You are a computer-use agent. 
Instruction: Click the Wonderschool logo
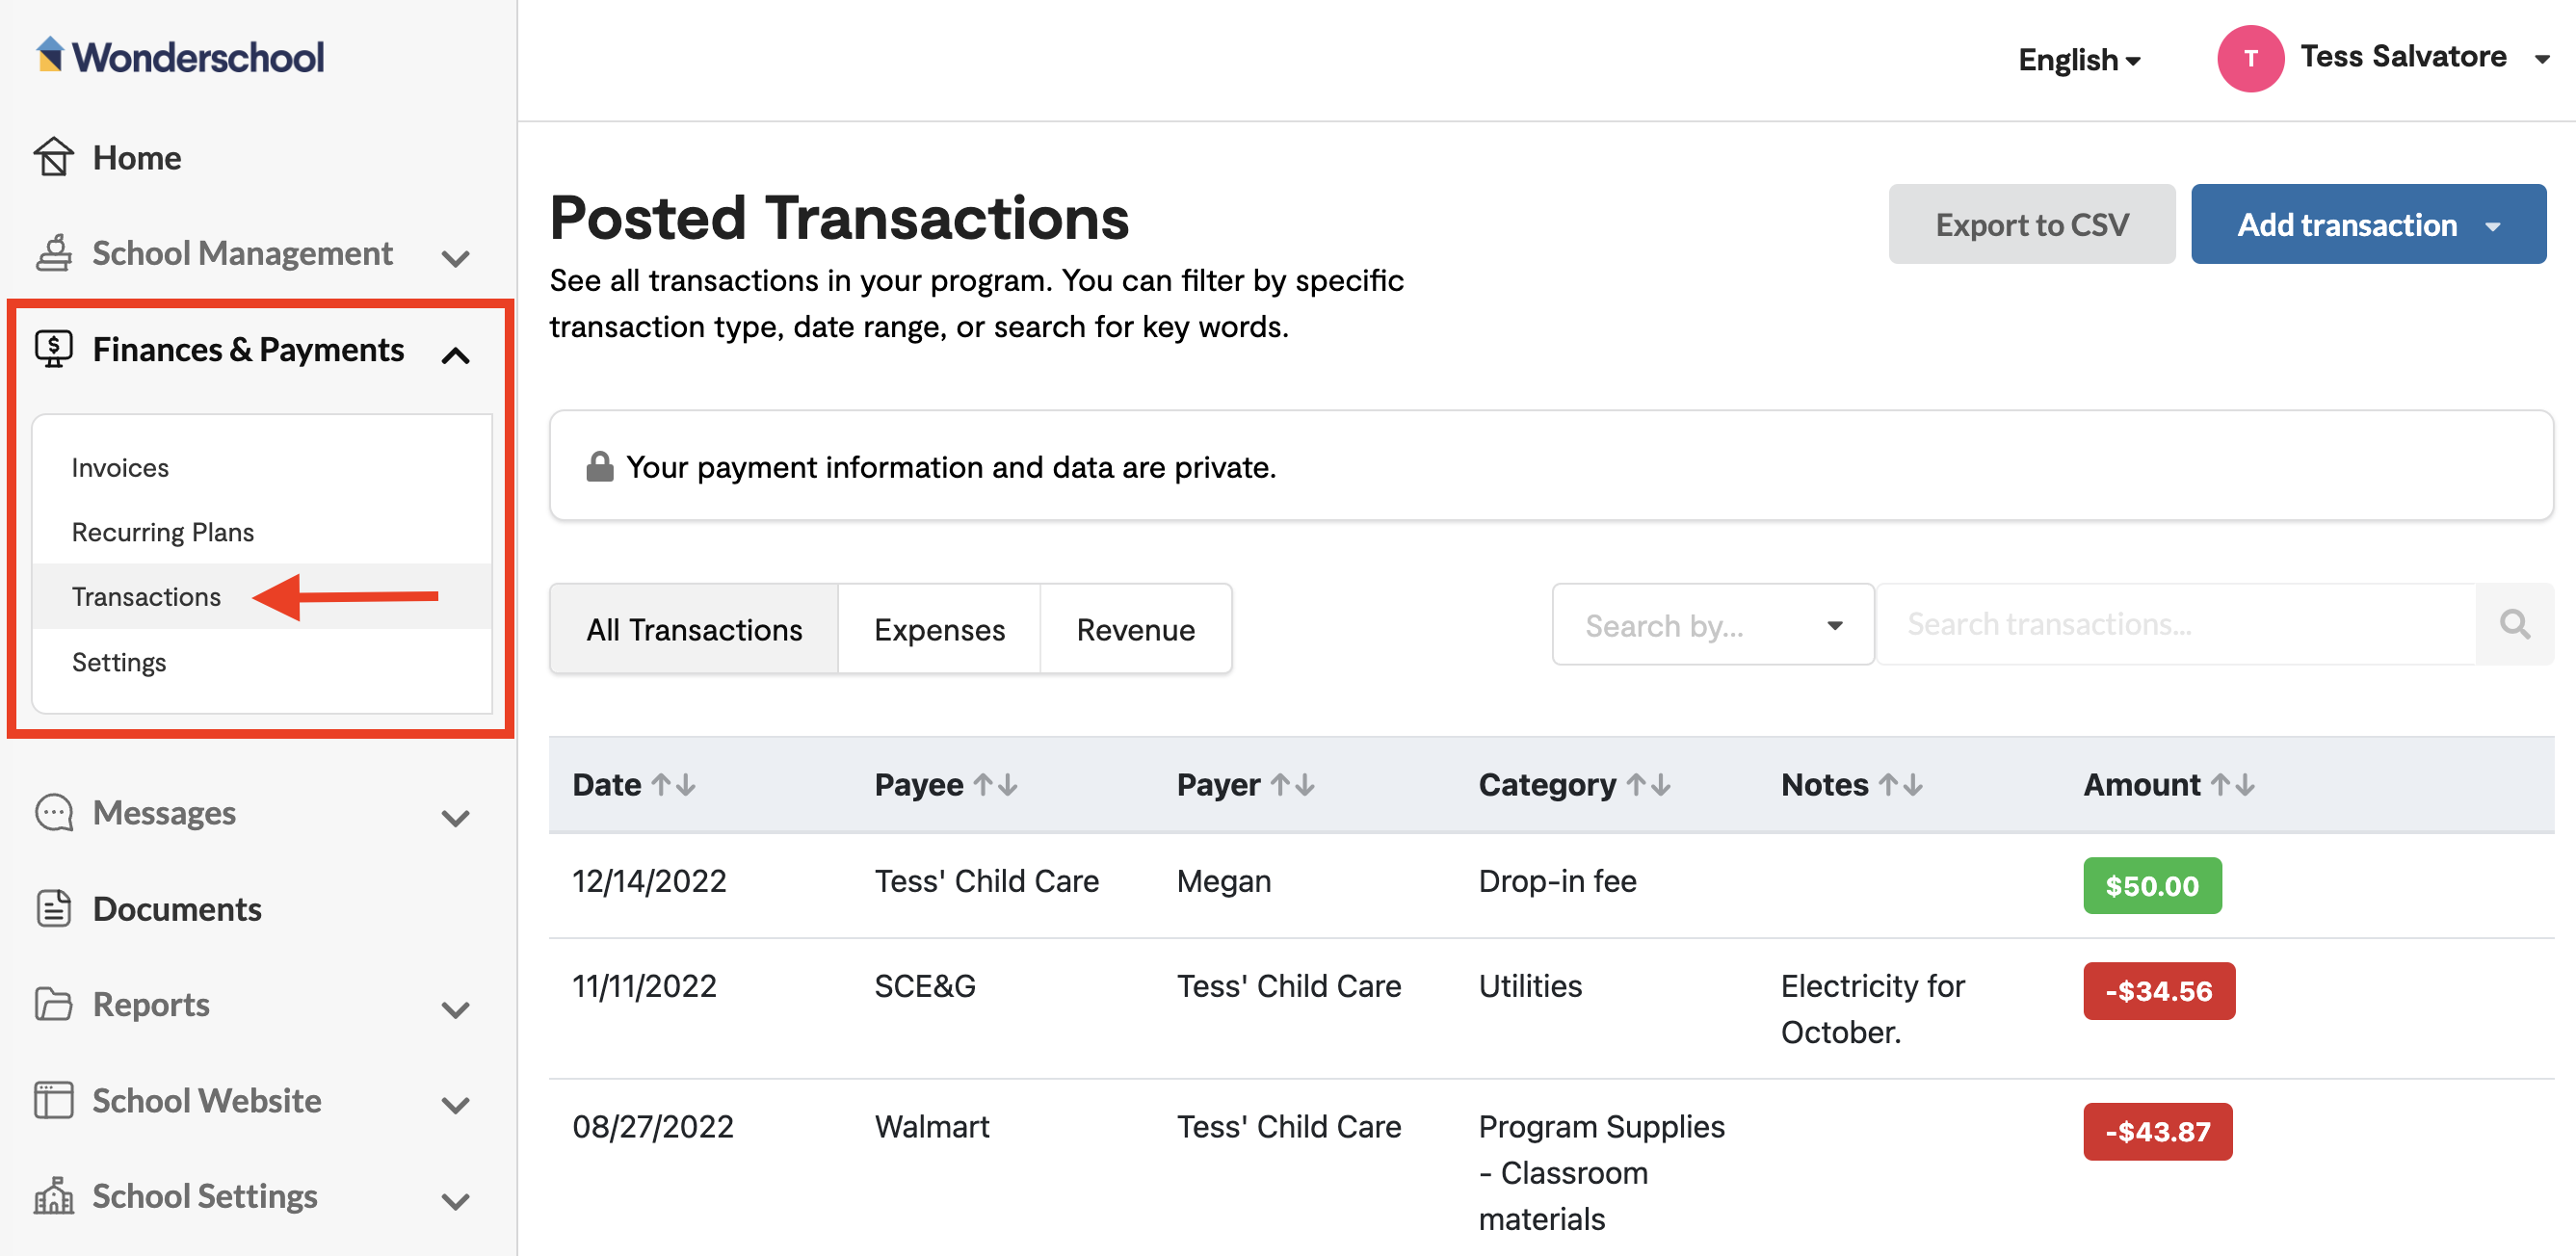(180, 56)
